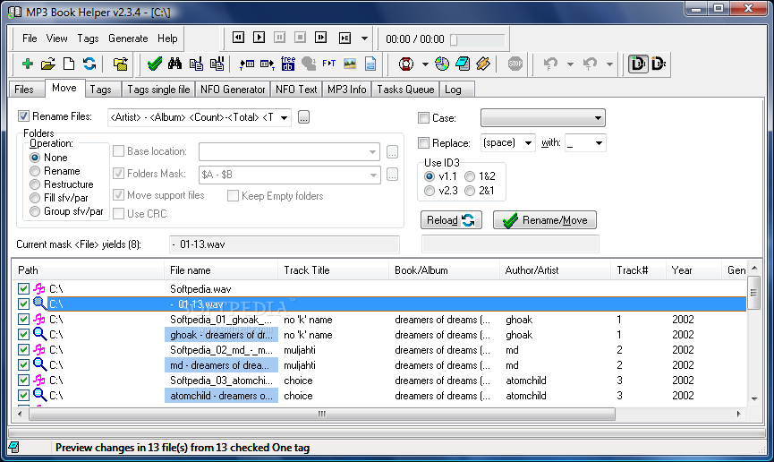This screenshot has width=774, height=462.
Task: Select the Restructure operation radio button
Action: pos(35,184)
